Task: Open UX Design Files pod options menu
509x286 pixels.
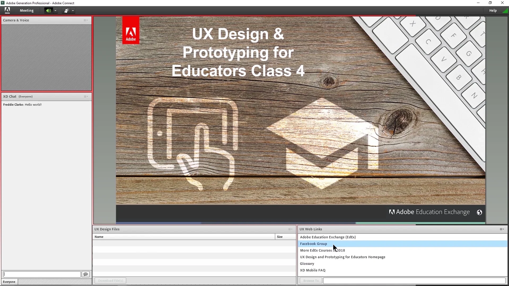Action: [x=290, y=229]
